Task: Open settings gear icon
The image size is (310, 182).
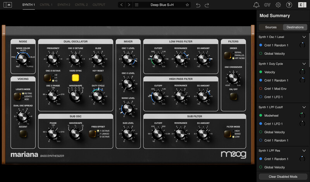Action: coord(278,5)
